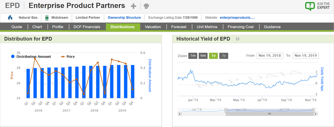The height and width of the screenshot is (127, 334).
Task: Click the Q2 2016 price point
Action: (35, 58)
